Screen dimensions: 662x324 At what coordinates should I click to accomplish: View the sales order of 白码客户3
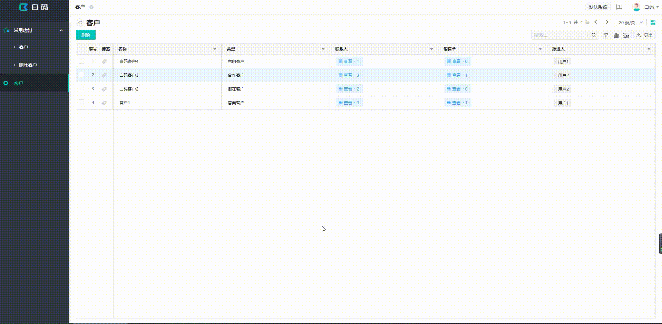click(458, 75)
